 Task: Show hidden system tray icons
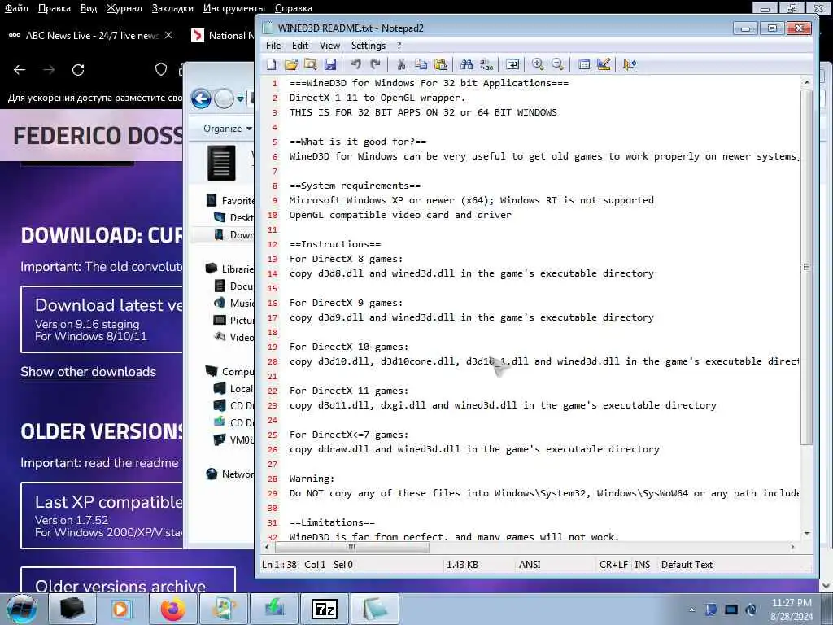(691, 610)
